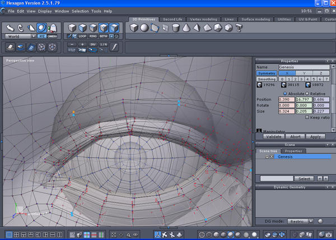This screenshot has height=240, width=336.
Task: Select the sphere primitive icon
Action: pos(144,29)
